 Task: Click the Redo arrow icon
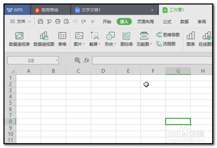click(84, 22)
